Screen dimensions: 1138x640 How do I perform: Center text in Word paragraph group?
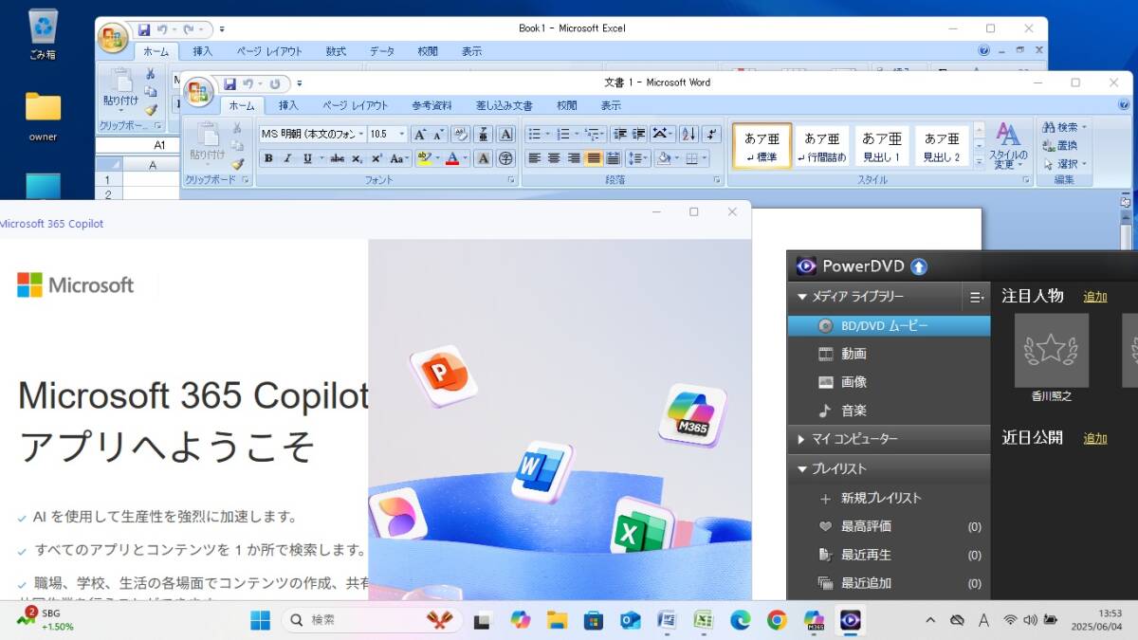[554, 158]
